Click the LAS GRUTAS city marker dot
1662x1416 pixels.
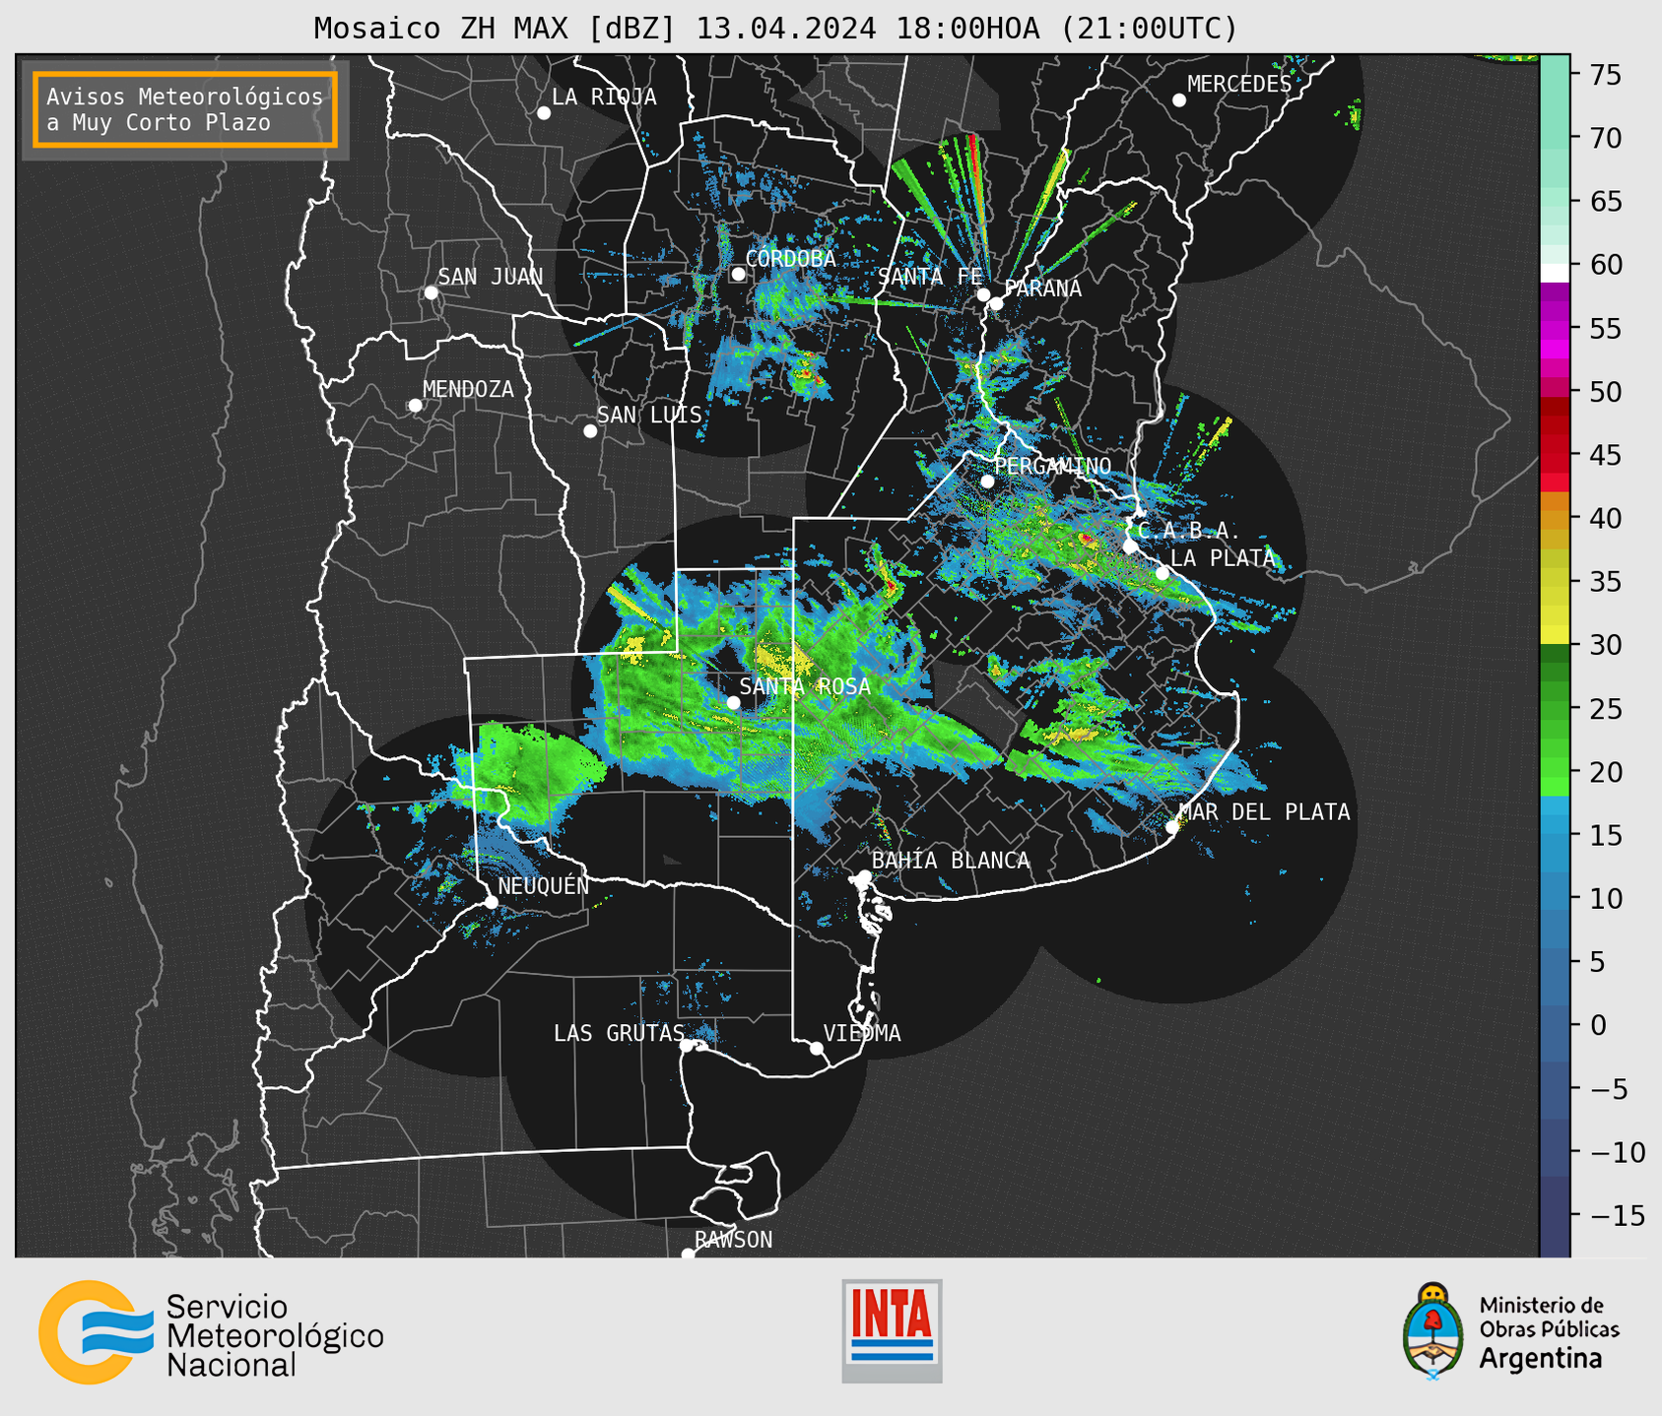687,1046
